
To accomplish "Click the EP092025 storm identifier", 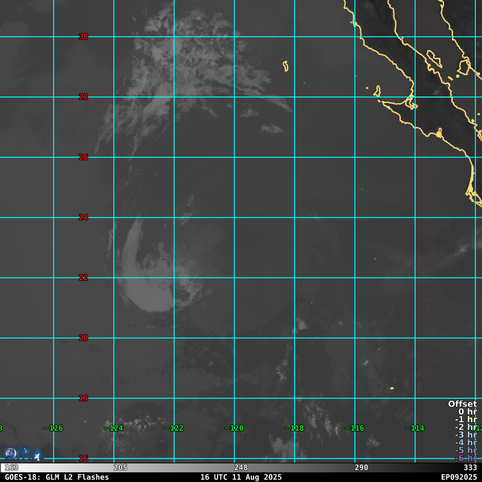I will (459, 477).
